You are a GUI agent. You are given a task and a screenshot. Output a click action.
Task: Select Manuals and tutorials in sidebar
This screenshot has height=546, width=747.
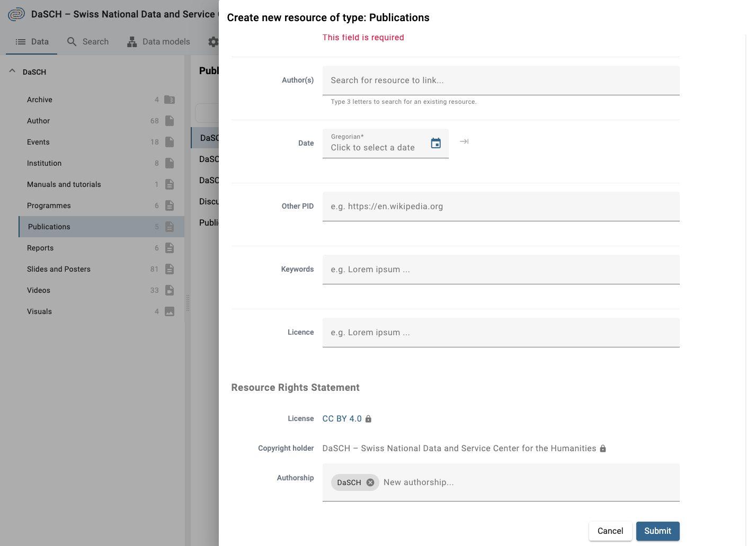pyautogui.click(x=101, y=184)
